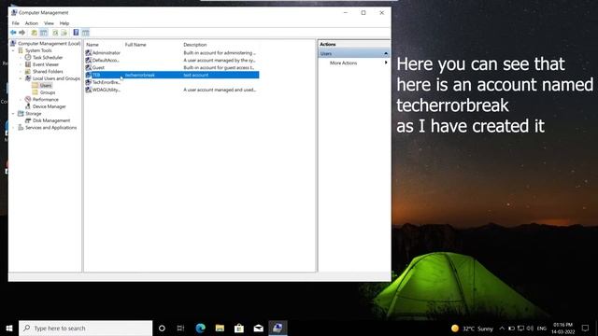This screenshot has height=336, width=598.
Task: Show hidden system tray icons chevron
Action: (502, 329)
